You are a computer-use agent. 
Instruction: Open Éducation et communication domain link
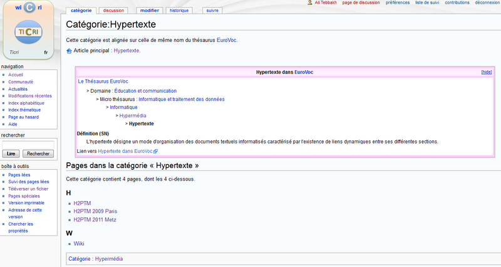click(x=145, y=91)
